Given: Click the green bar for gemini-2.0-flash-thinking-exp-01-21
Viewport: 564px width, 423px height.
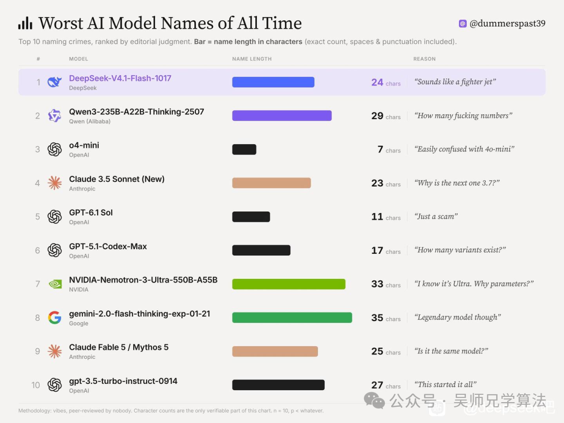Looking at the screenshot, I should tap(292, 318).
